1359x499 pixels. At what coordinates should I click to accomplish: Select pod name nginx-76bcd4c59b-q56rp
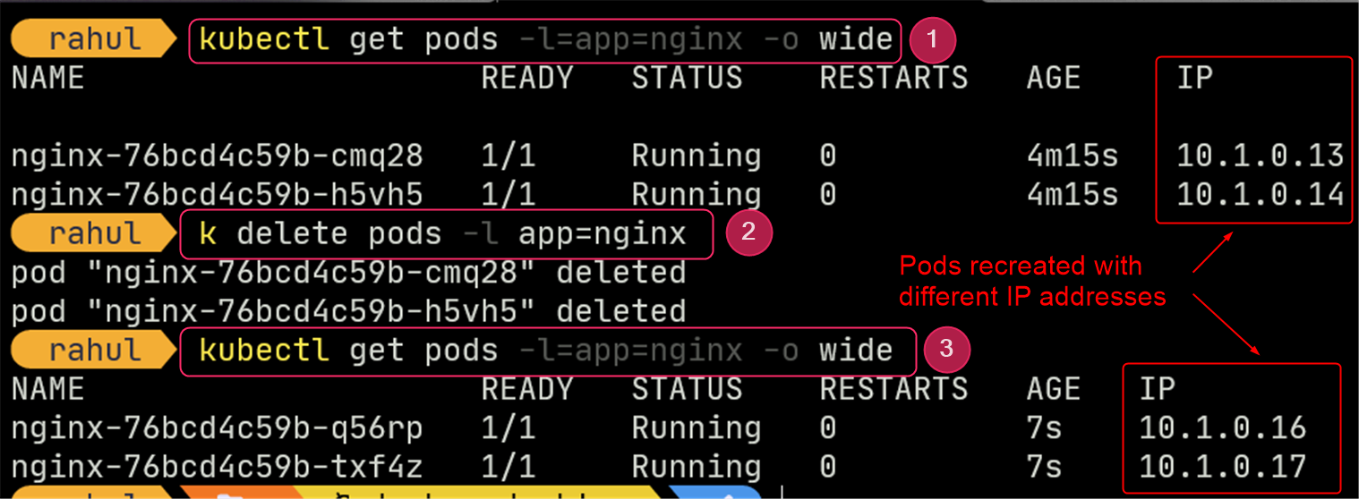pos(218,428)
